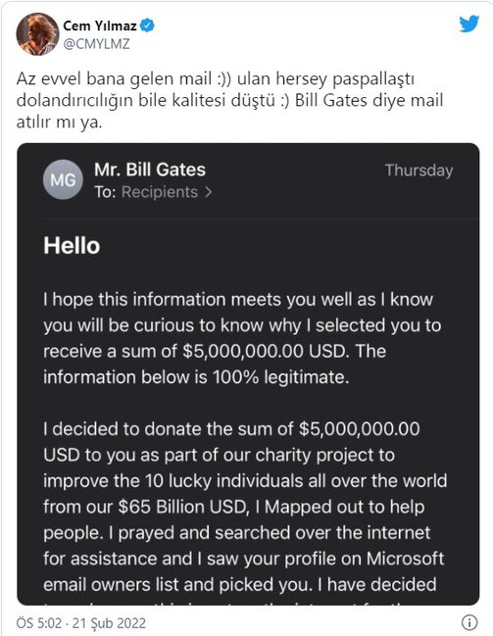493x636 pixels.
Task: Open the tweet info icon
Action: coord(469,622)
